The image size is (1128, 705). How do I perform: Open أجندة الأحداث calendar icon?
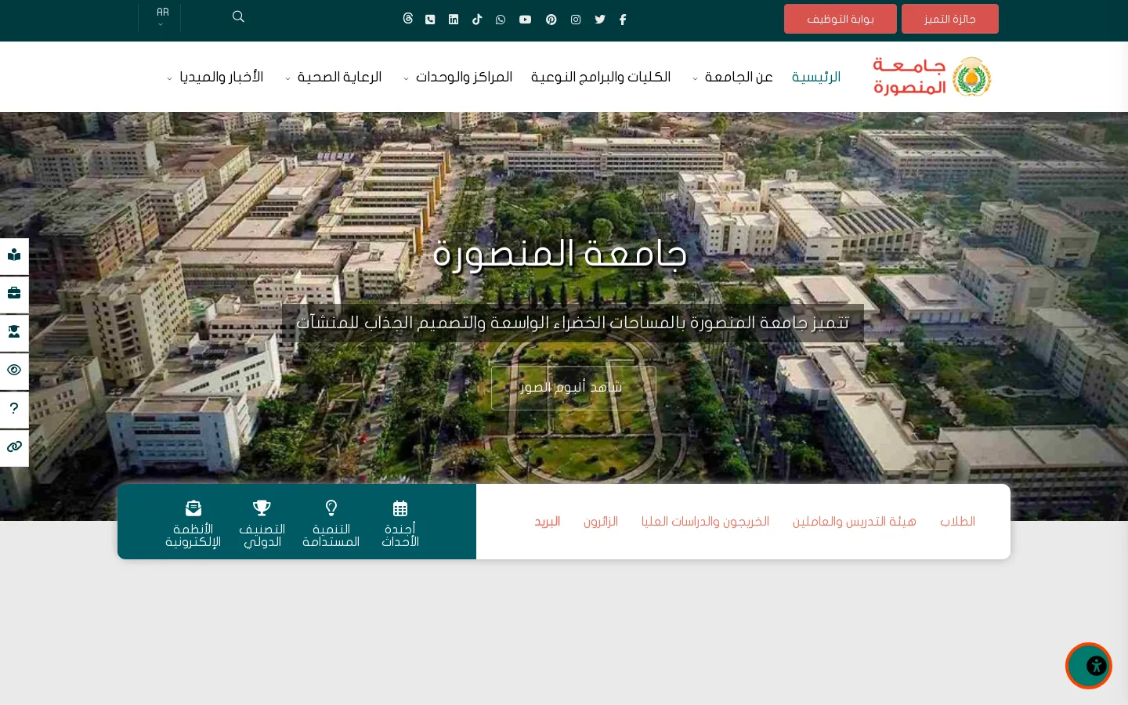coord(400,508)
